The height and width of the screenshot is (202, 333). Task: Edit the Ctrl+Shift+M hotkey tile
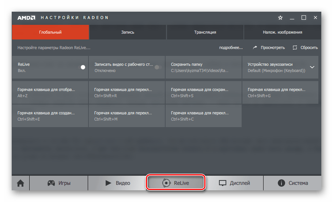click(127, 116)
